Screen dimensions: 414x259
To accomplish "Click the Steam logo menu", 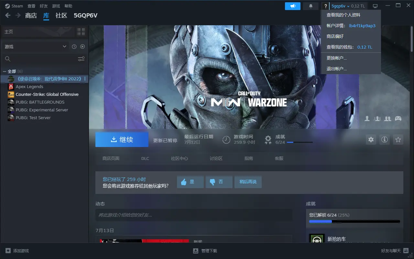I will point(14,6).
